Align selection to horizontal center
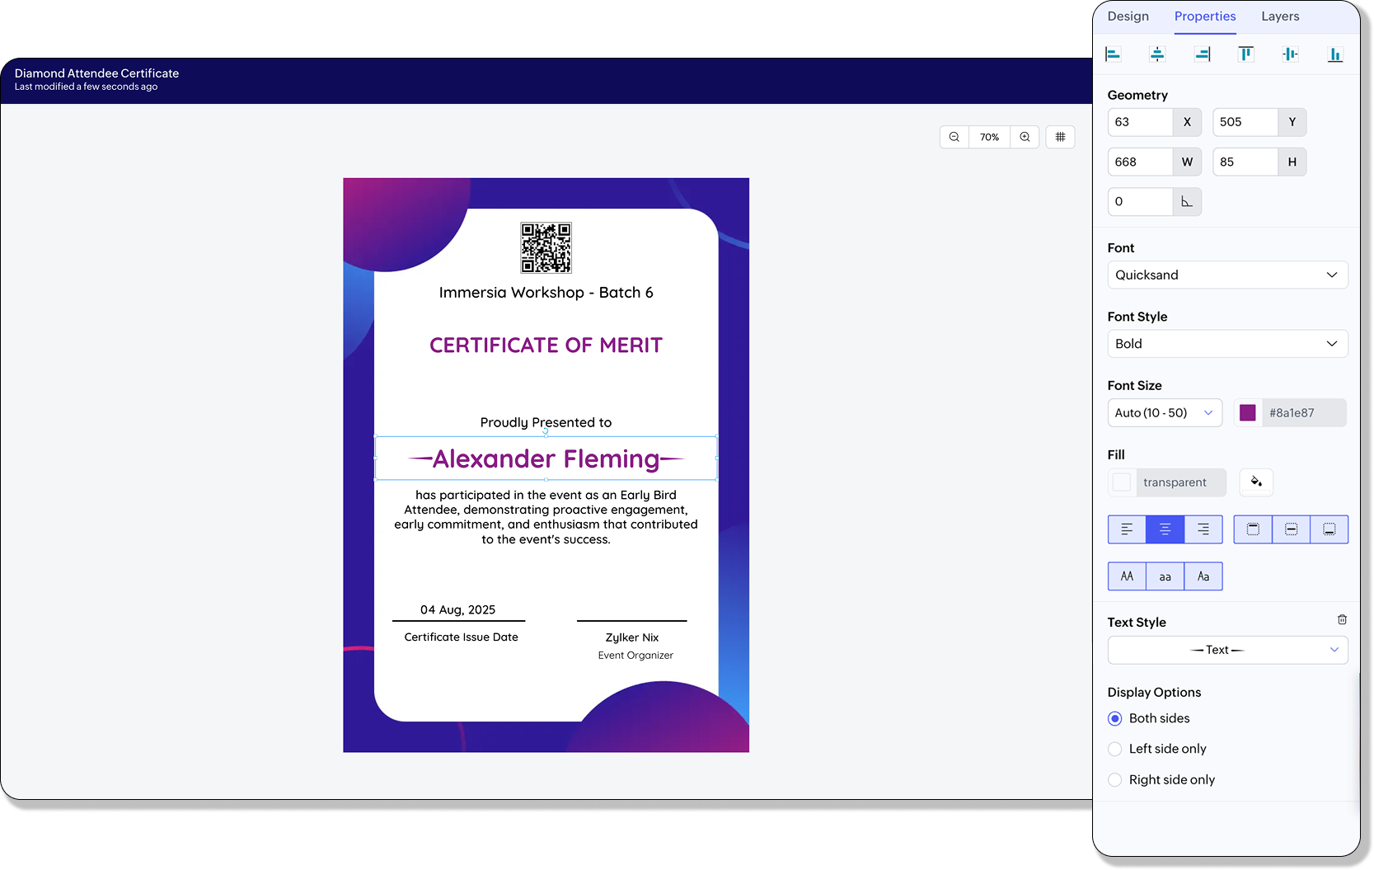1374x870 pixels. (x=1157, y=54)
